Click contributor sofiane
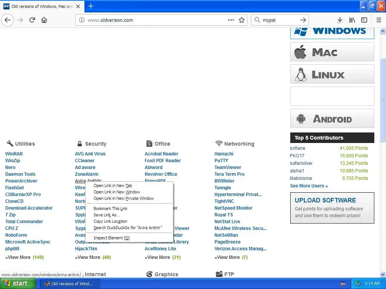 click(x=297, y=148)
